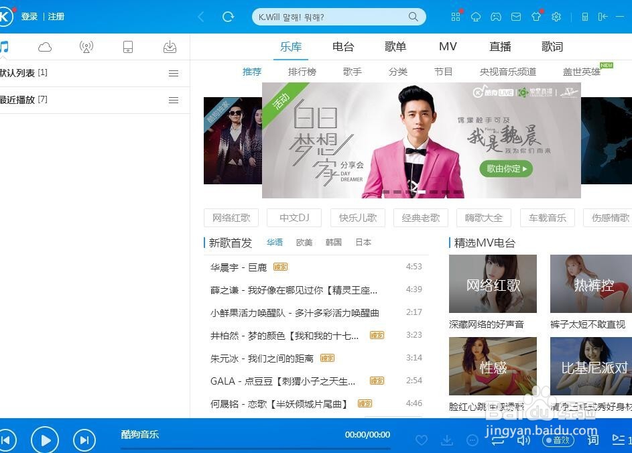Click the playback progress bar
This screenshot has height=453, width=632.
tap(255, 448)
